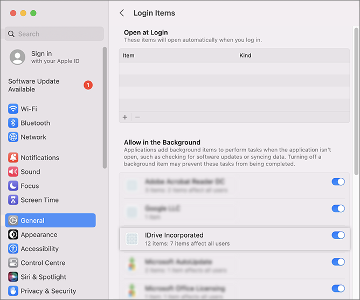360x300 pixels.
Task: Open Bluetooth settings via its icon
Action: coord(13,123)
